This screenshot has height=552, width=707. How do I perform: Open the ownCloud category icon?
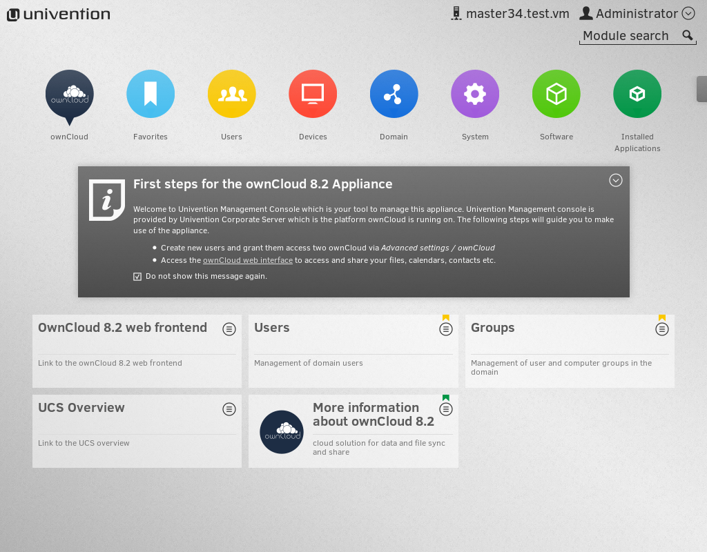click(69, 94)
